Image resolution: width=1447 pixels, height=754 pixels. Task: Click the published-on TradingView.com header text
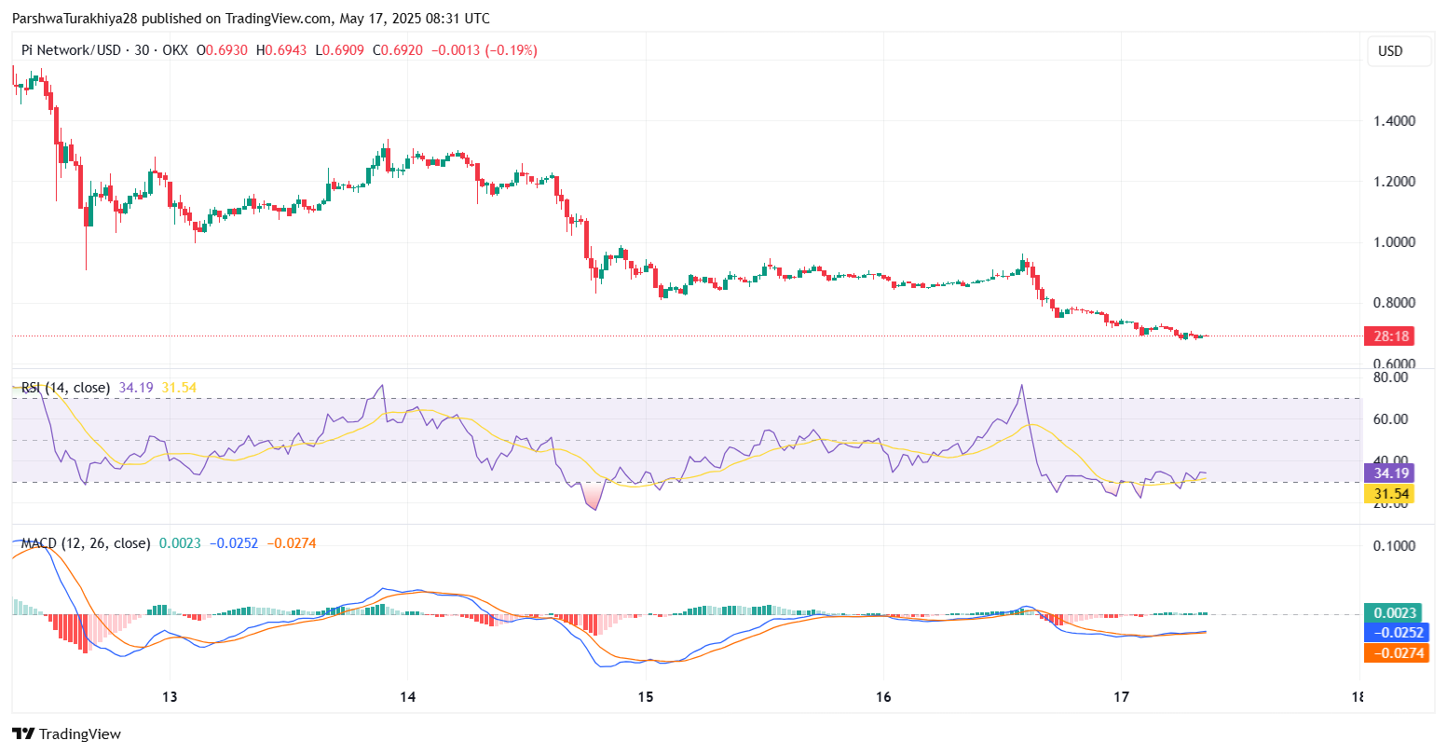click(x=251, y=19)
